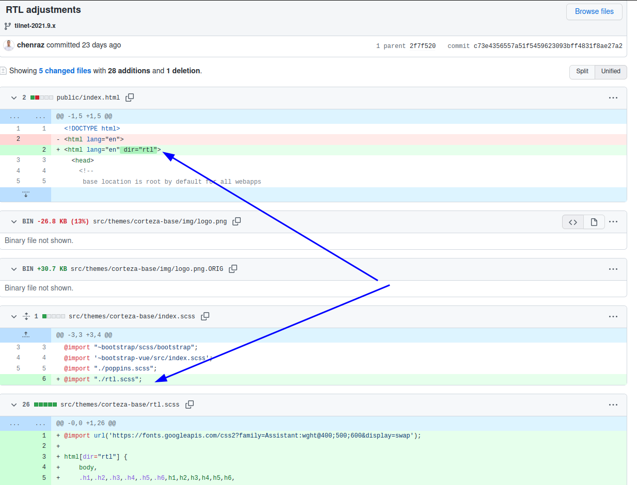Viewport: 637px width, 485px height.
Task: Collapse rtl.scss file diff
Action: pyautogui.click(x=14, y=405)
